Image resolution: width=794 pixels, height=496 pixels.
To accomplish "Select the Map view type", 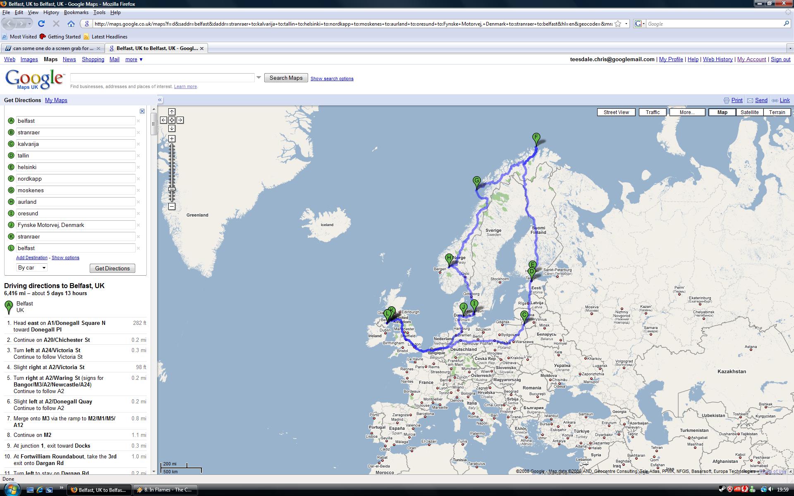I will pos(722,112).
